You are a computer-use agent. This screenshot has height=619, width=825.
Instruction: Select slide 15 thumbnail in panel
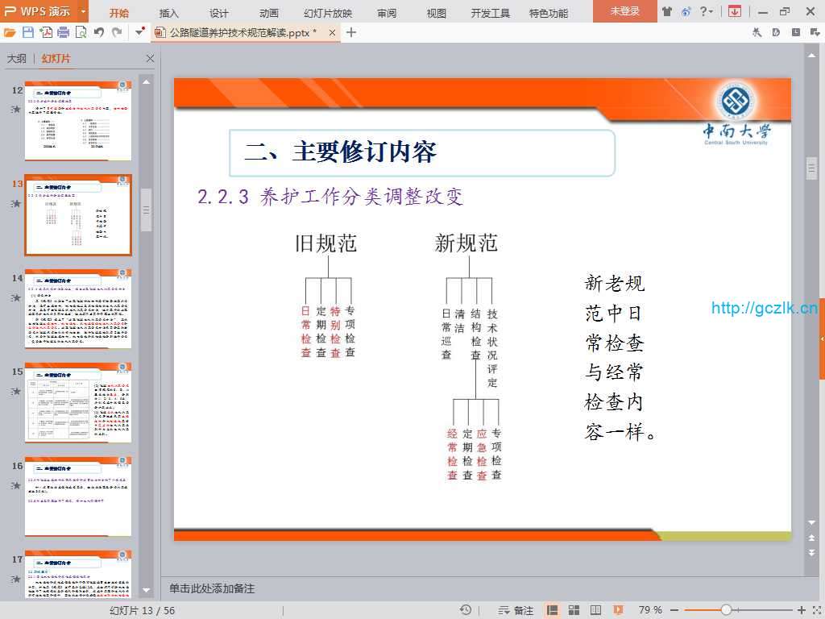coord(78,402)
